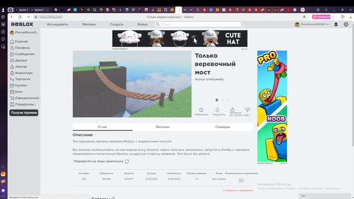The height and width of the screenshot is (199, 354).
Task: Open a new tab with plus button
Action: click(x=303, y=10)
